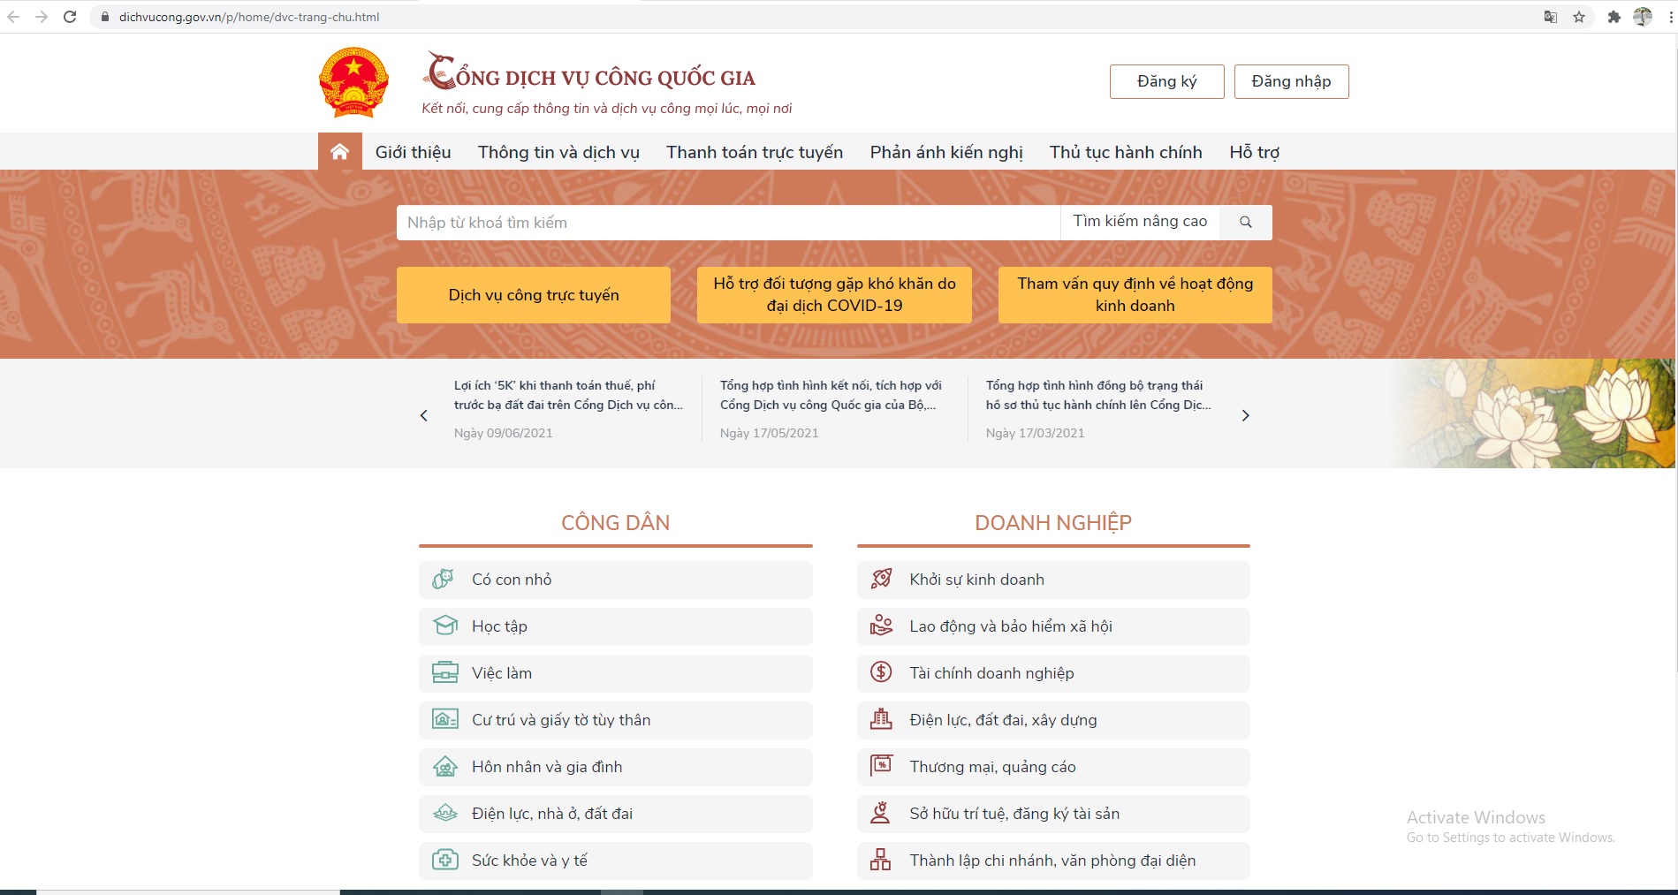Open the Việc làm category text
This screenshot has width=1678, height=895.
point(502,673)
